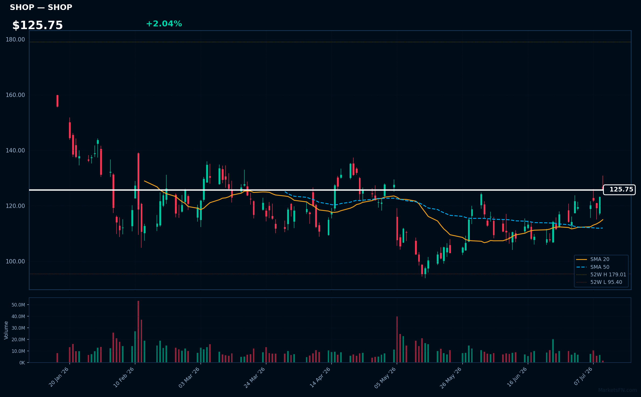Click the 05 May '26 date label
Viewport: 641px width, 397px height.
tap(385, 378)
